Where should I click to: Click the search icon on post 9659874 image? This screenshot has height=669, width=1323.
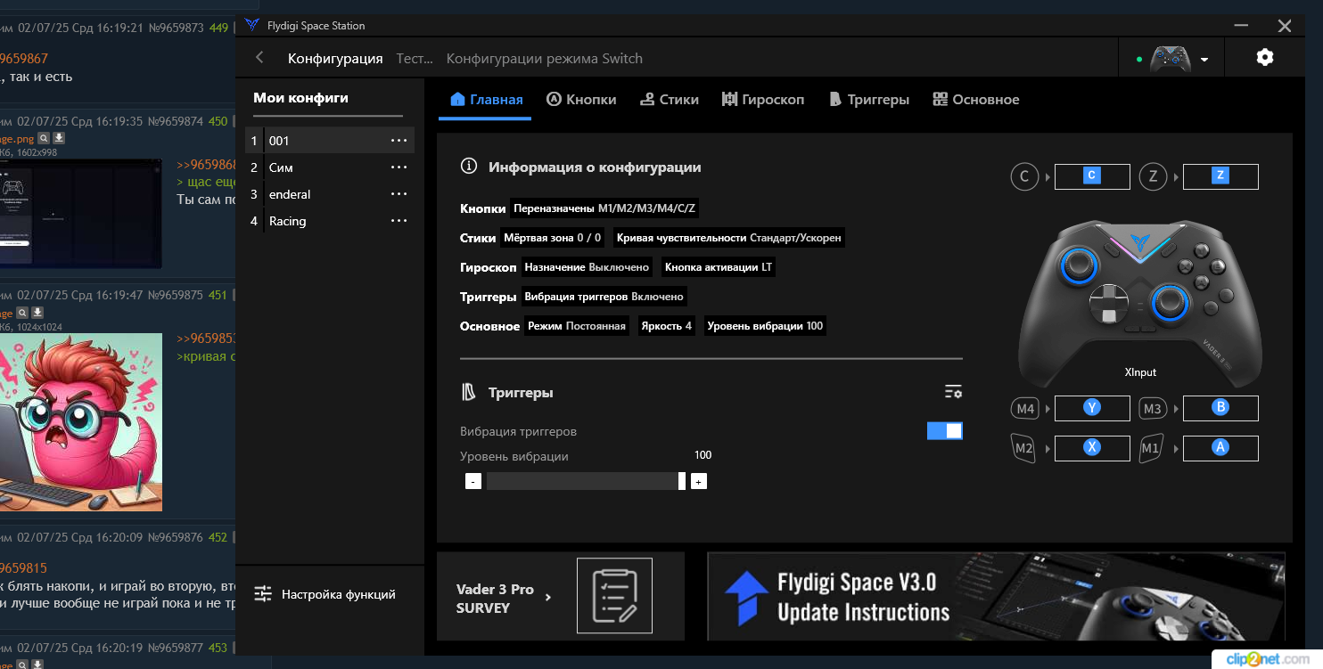tap(44, 138)
